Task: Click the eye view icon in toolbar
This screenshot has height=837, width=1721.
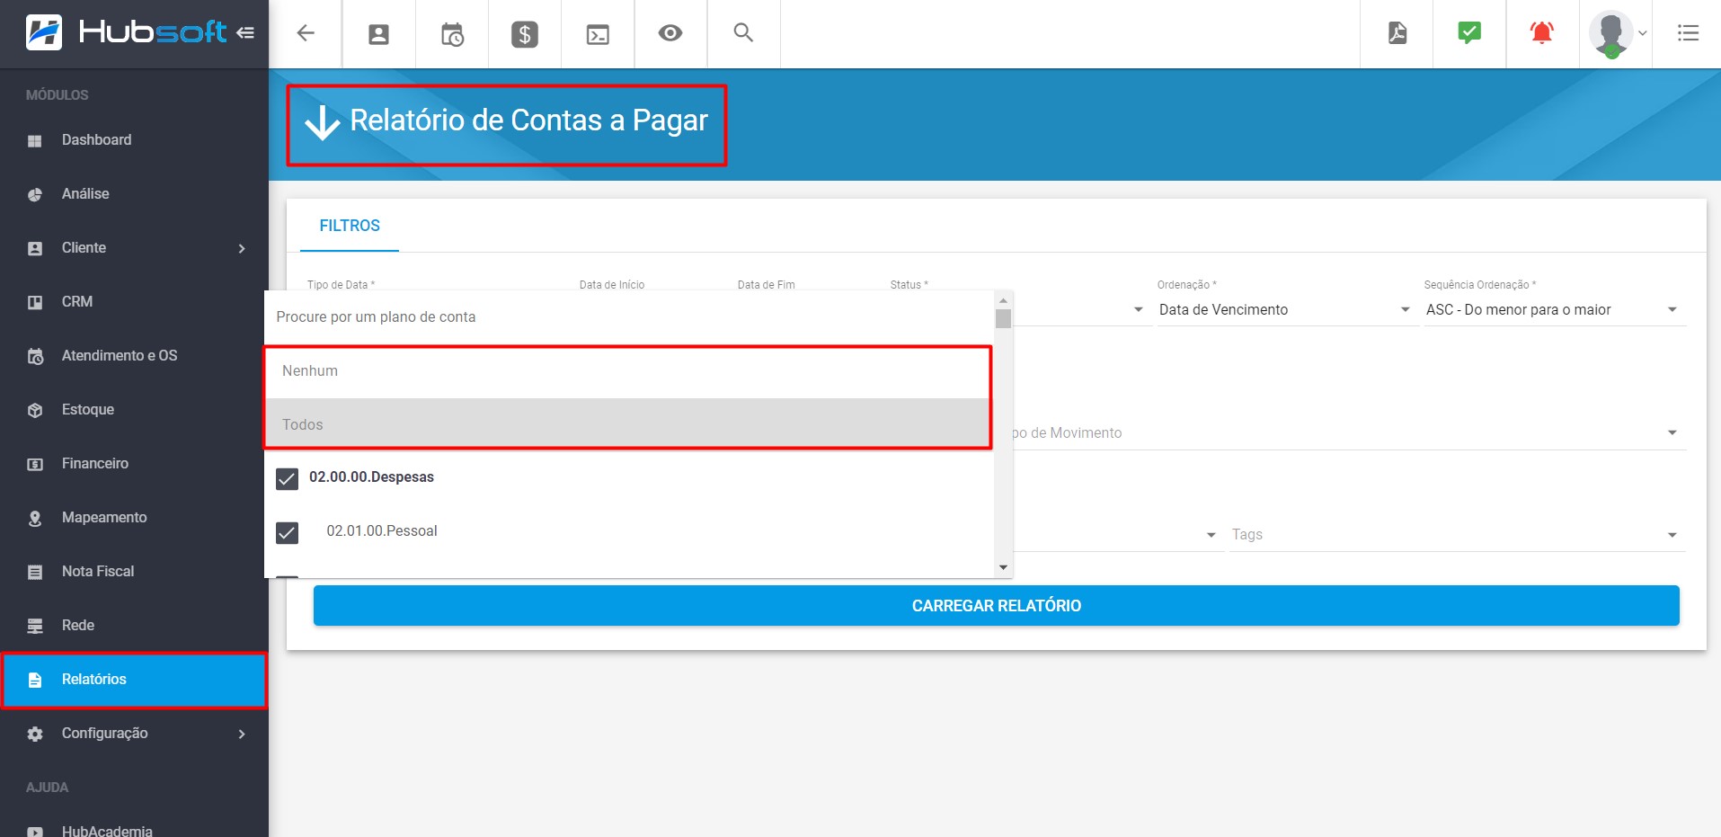Action: pos(670,33)
